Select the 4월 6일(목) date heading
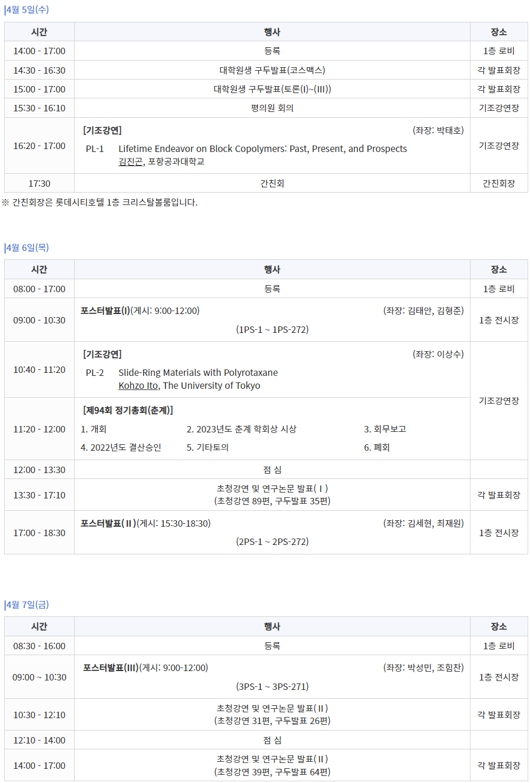This screenshot has height=783, width=530. pos(27,247)
